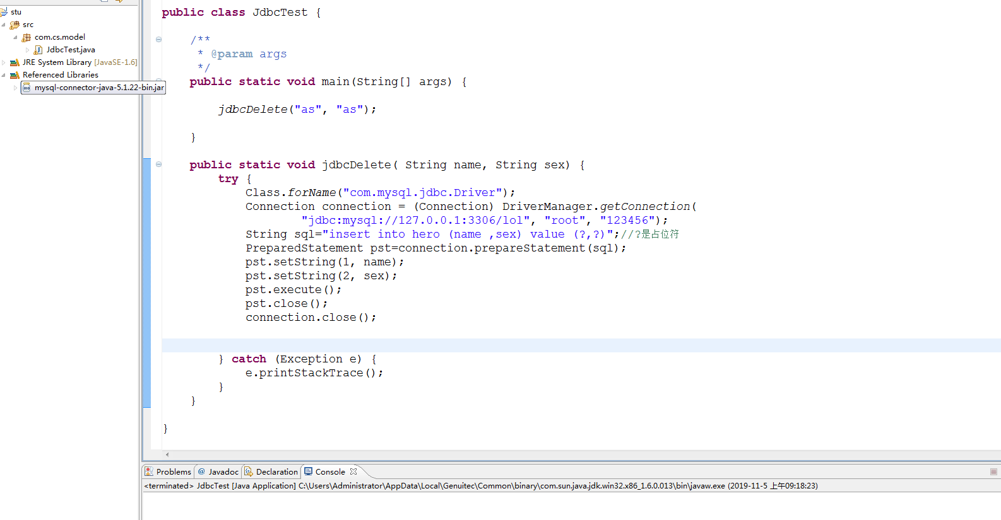1001x520 pixels.
Task: Click the Chinese placeholder comment text
Action: coord(650,234)
